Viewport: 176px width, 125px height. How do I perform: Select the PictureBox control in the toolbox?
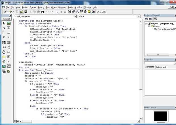[x=9, y=23]
